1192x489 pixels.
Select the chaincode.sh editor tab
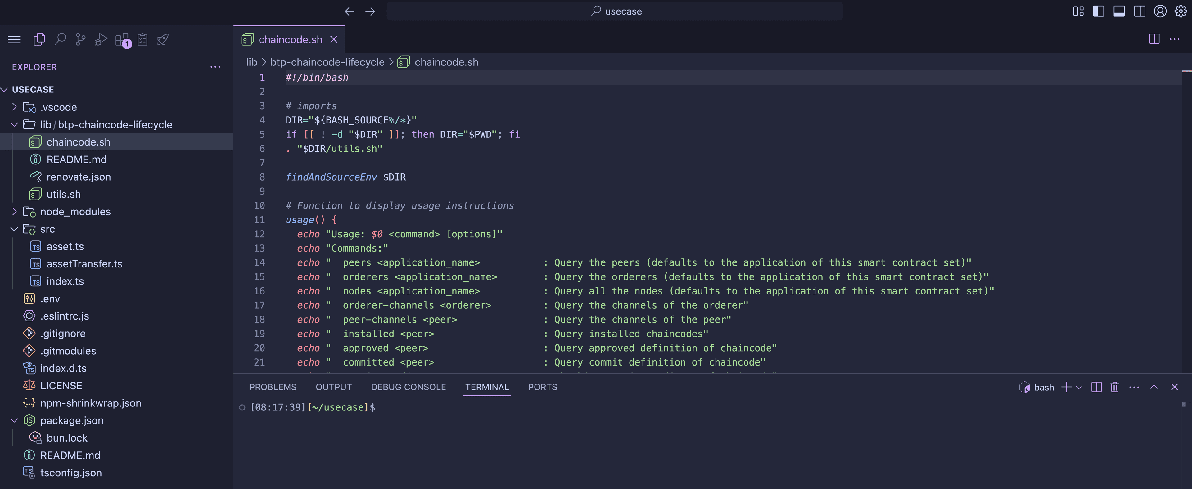point(289,40)
